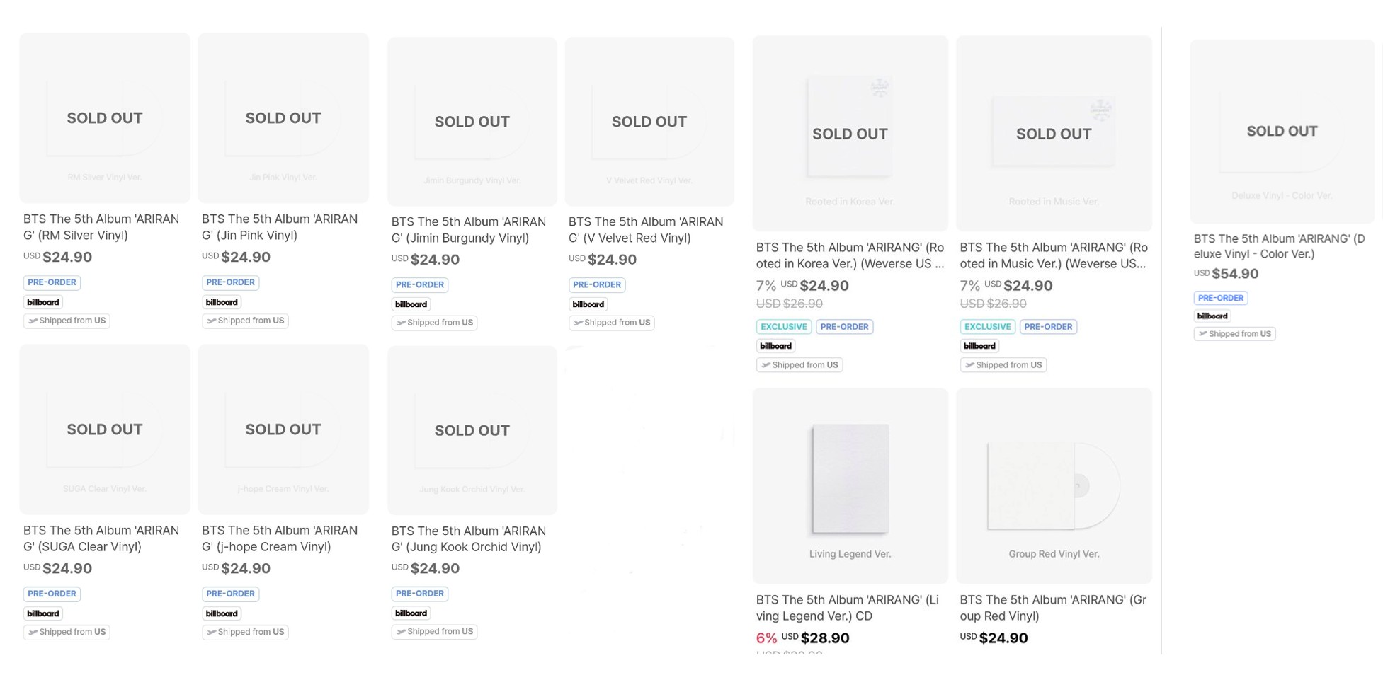Screen dimensions: 1383x692
Task: Click billboard badge under Jung Kook Orchid Vinyl
Action: click(x=411, y=613)
